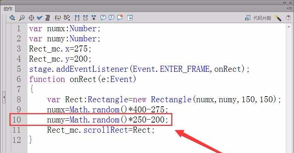294x153 pixels.
Task: Insert a target path (crosshair icon)
Action: pos(31,18)
